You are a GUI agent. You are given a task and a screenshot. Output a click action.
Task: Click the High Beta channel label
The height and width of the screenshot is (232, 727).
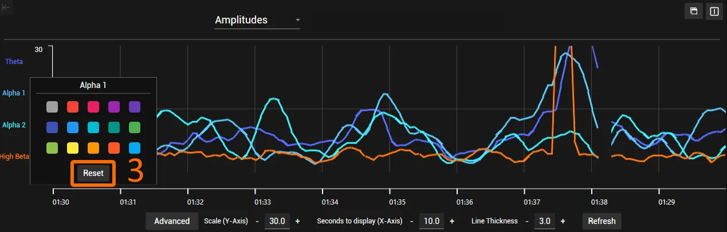pyautogui.click(x=15, y=156)
